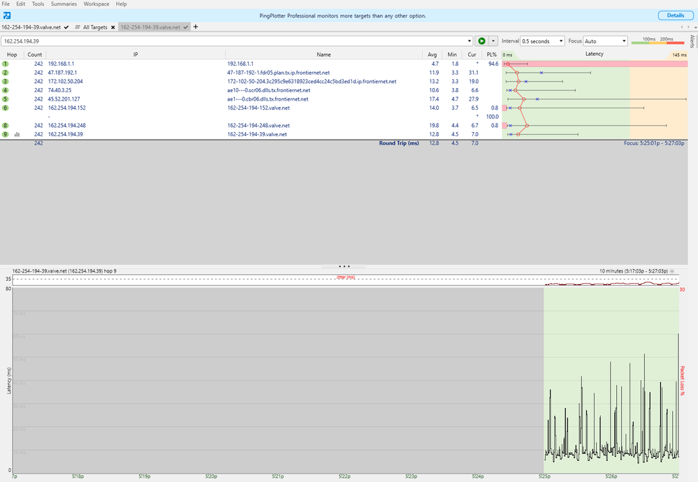The image size is (698, 482).
Task: Click the Latency graph column header
Action: click(595, 54)
